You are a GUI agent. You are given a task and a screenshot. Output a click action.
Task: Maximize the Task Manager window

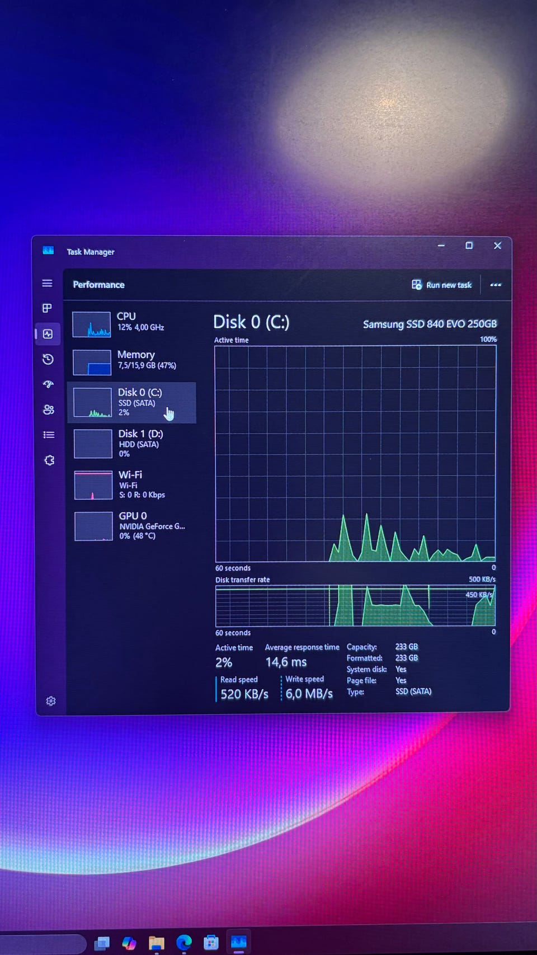click(469, 246)
